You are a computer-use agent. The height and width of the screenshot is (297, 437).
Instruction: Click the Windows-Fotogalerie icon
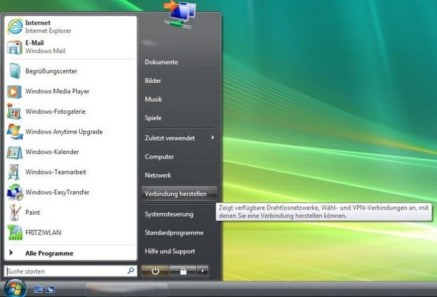pos(14,112)
